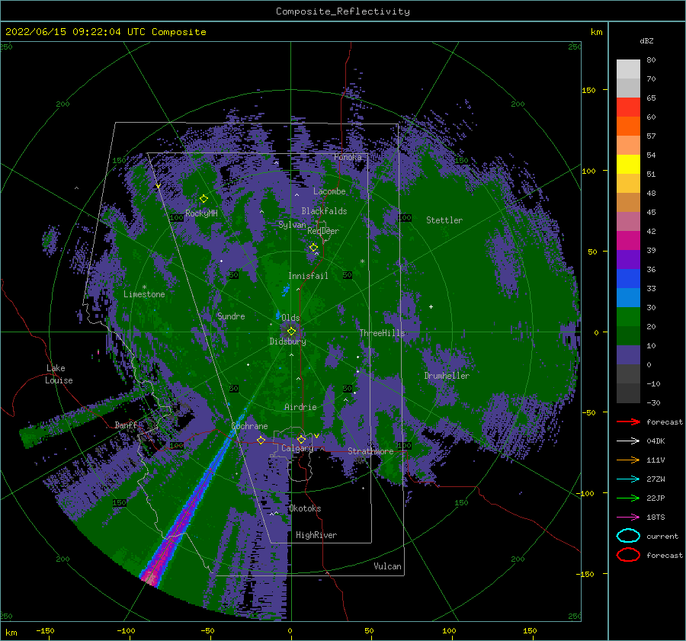Click the Olds label

(x=290, y=318)
